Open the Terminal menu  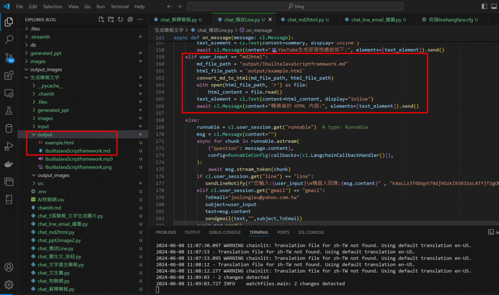[119, 6]
